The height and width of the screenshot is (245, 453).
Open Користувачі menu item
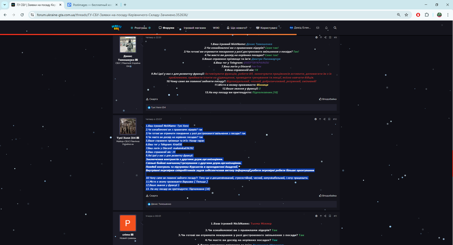(x=267, y=28)
